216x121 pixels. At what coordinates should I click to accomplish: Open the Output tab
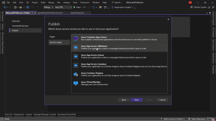29,114
